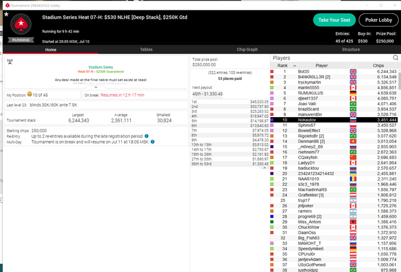Click pink color label beside RUMUKULUS
The height and width of the screenshot is (272, 401).
pyautogui.click(x=272, y=93)
